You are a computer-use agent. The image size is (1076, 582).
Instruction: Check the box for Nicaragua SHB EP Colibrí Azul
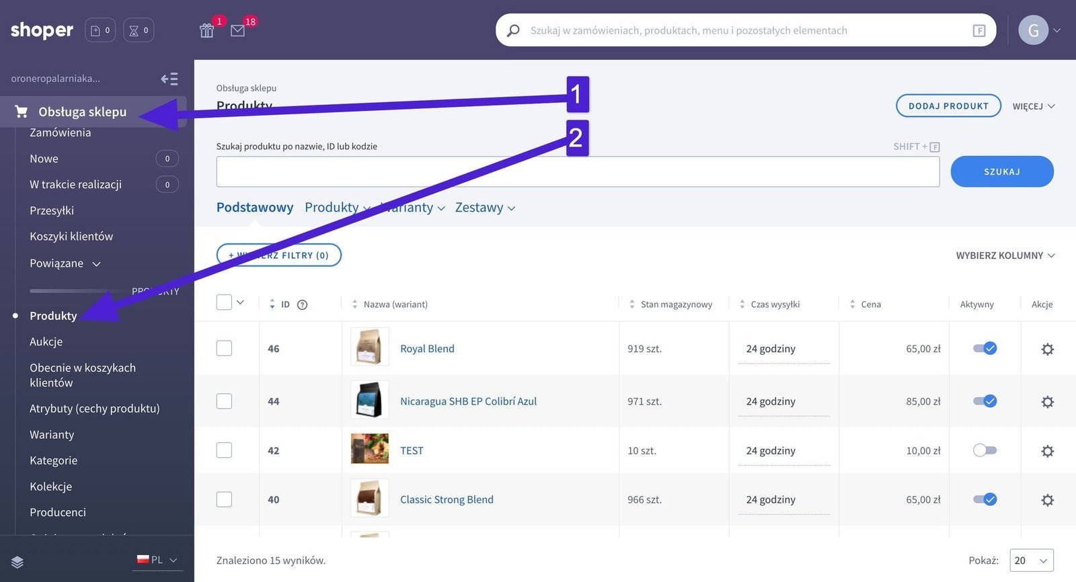point(224,401)
